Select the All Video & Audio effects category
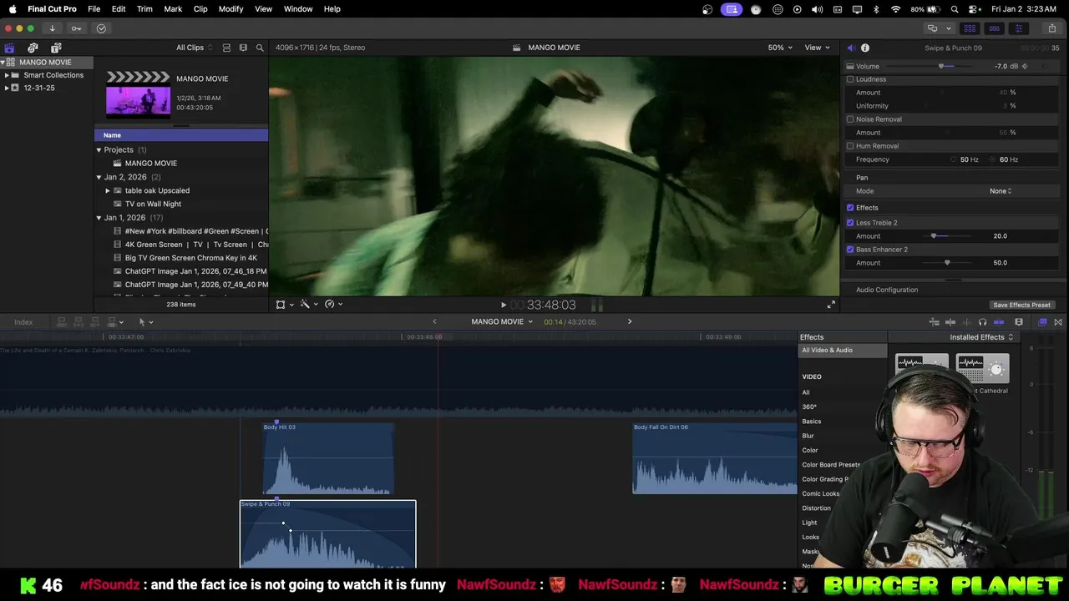The height and width of the screenshot is (601, 1069). pos(842,351)
